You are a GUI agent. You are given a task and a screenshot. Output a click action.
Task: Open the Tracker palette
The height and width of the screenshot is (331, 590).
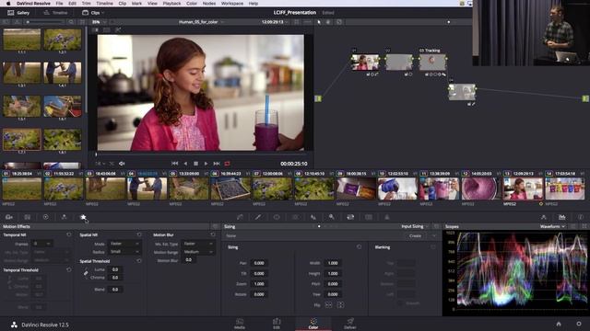click(295, 217)
